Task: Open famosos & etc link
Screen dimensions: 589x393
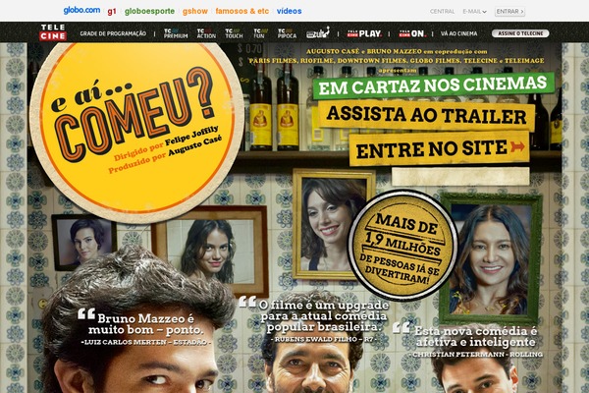Action: (x=241, y=11)
